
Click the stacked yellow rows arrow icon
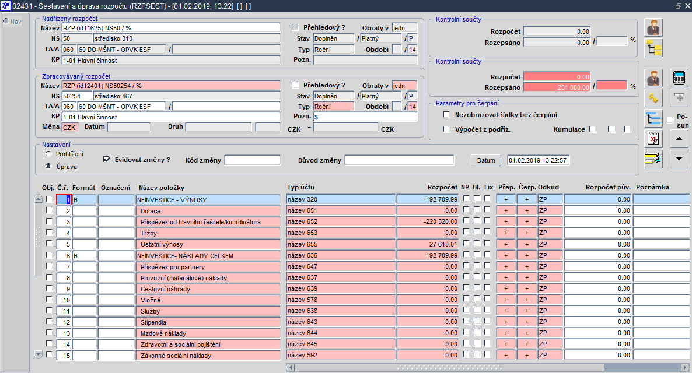pos(653,159)
